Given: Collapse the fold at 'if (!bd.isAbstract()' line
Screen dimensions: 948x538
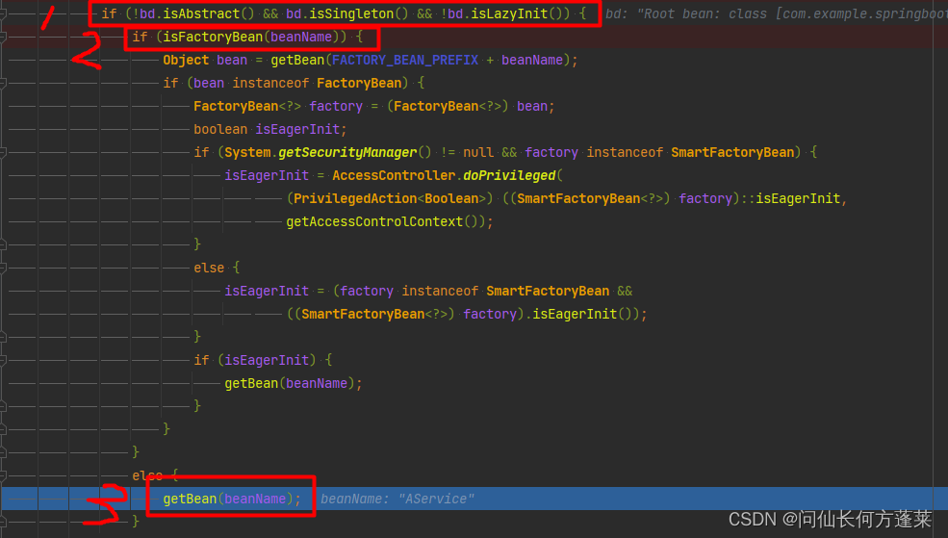Looking at the screenshot, I should (3, 13).
